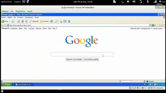Click the volume speaker icon in top panel

coord(134,2)
